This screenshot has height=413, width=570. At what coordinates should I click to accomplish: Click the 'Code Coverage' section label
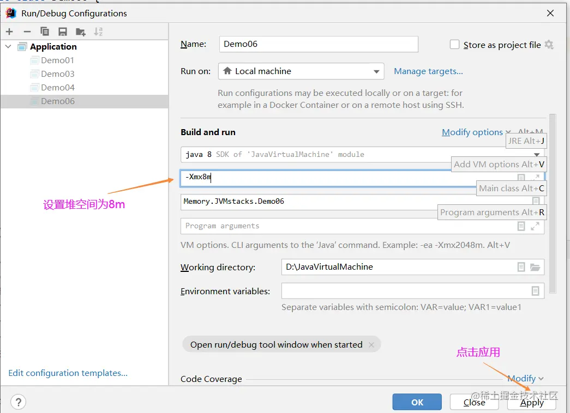211,379
